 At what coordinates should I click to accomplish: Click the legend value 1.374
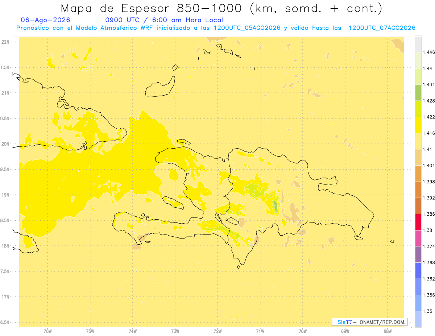[x=429, y=246]
